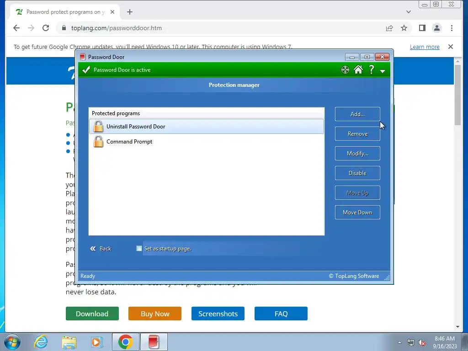Click the muted volume tray icon
This screenshot has height=351, width=468.
click(x=422, y=342)
